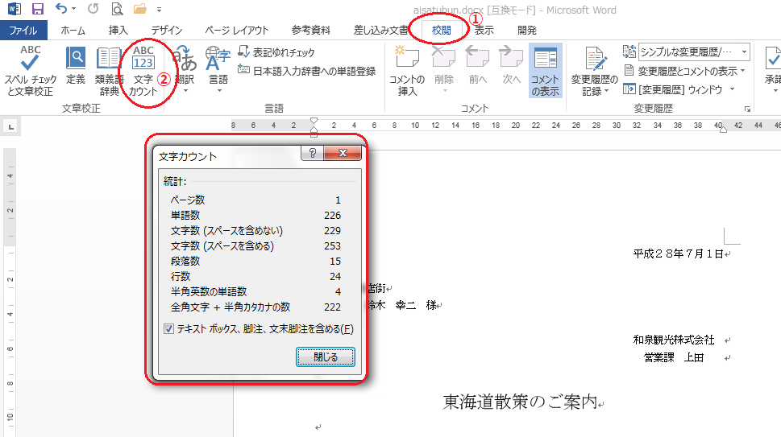Switch to the 挿入 tab
Screen dimensions: 781x437
click(118, 31)
